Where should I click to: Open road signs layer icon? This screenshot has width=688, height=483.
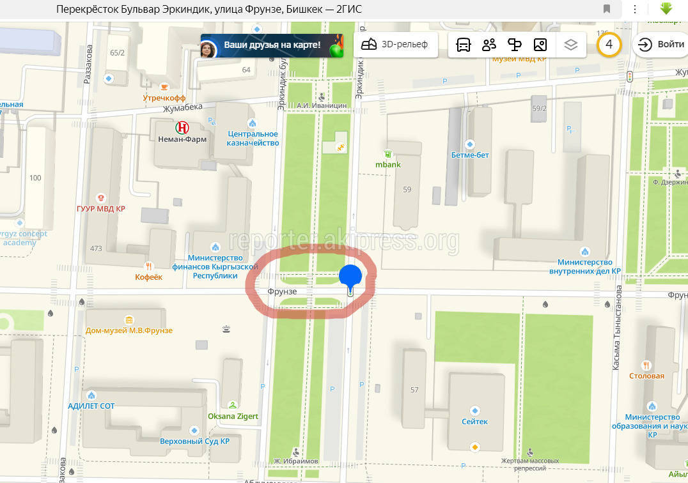pos(514,44)
